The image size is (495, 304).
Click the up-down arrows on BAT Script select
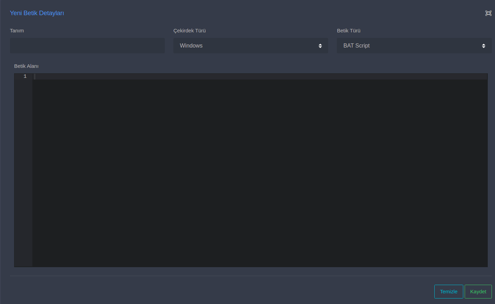coord(484,46)
